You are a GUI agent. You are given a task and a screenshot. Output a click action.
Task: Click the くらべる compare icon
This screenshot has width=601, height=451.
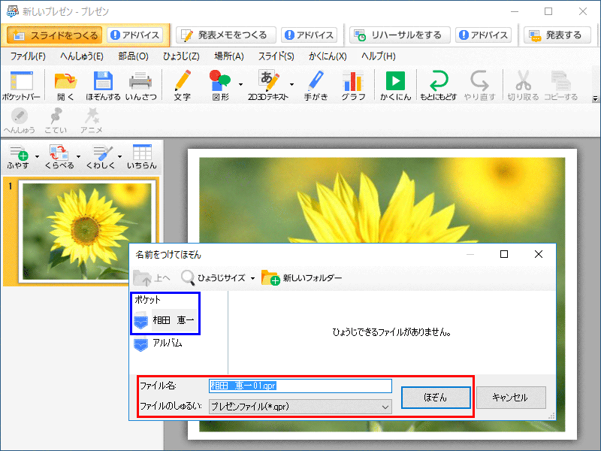click(x=59, y=153)
